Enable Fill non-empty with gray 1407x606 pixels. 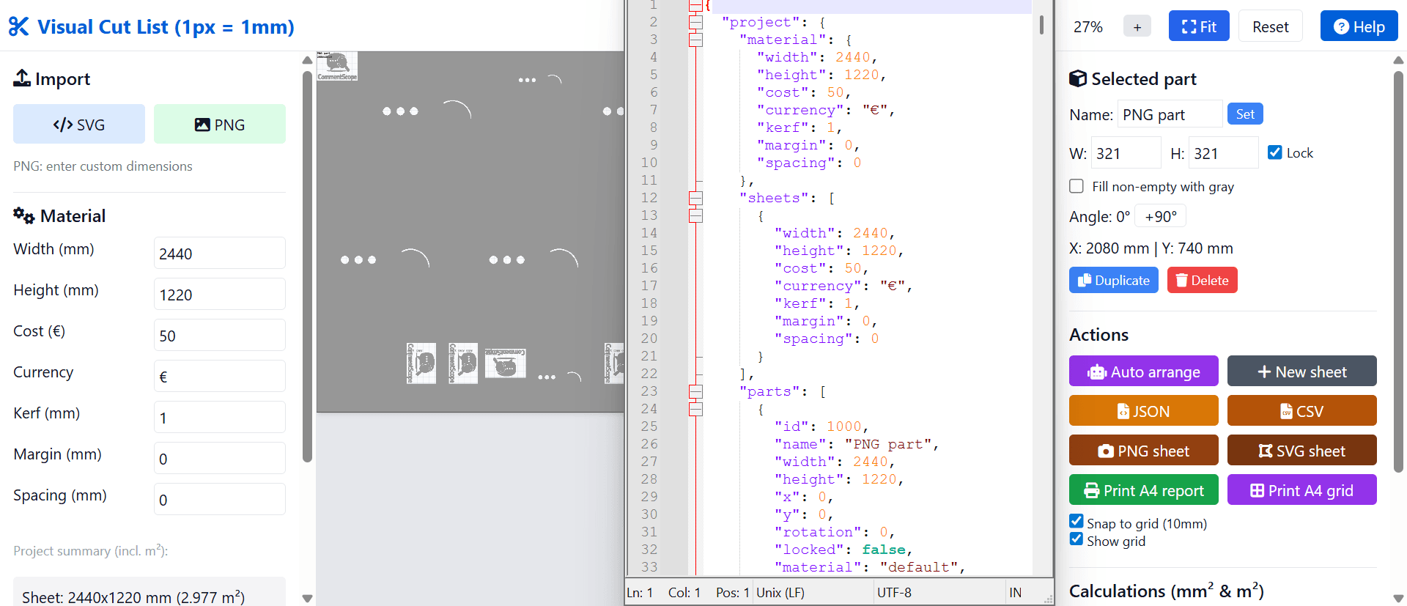(1077, 186)
